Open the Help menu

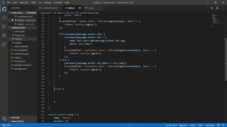(x=67, y=2)
